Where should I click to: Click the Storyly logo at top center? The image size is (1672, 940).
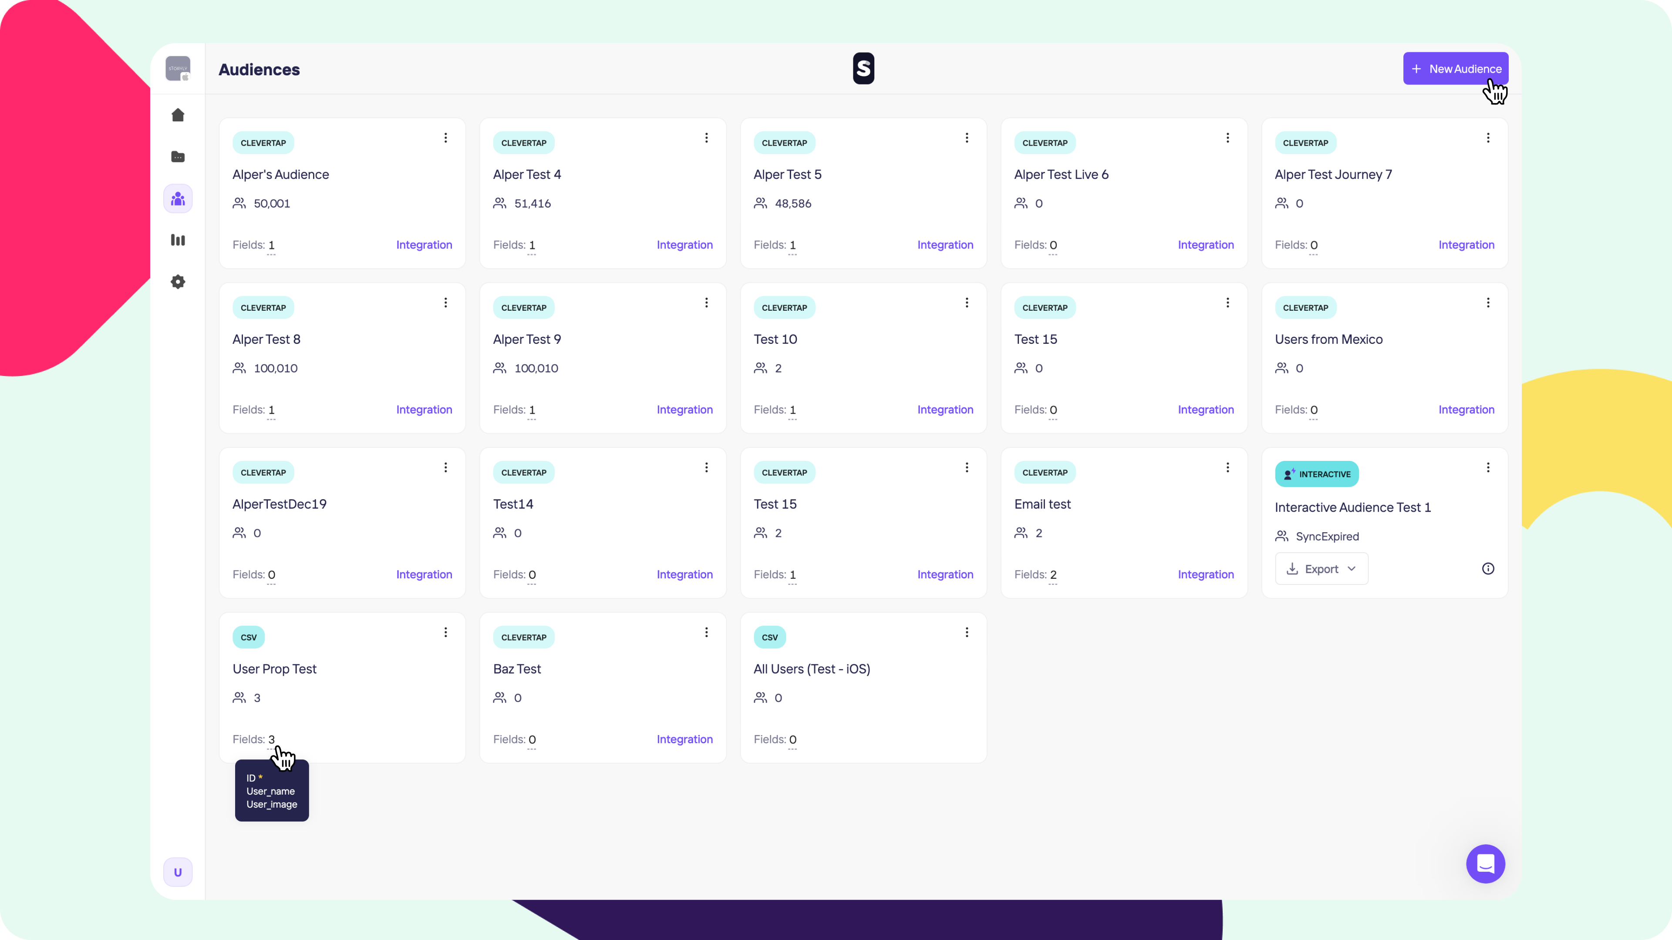tap(863, 68)
